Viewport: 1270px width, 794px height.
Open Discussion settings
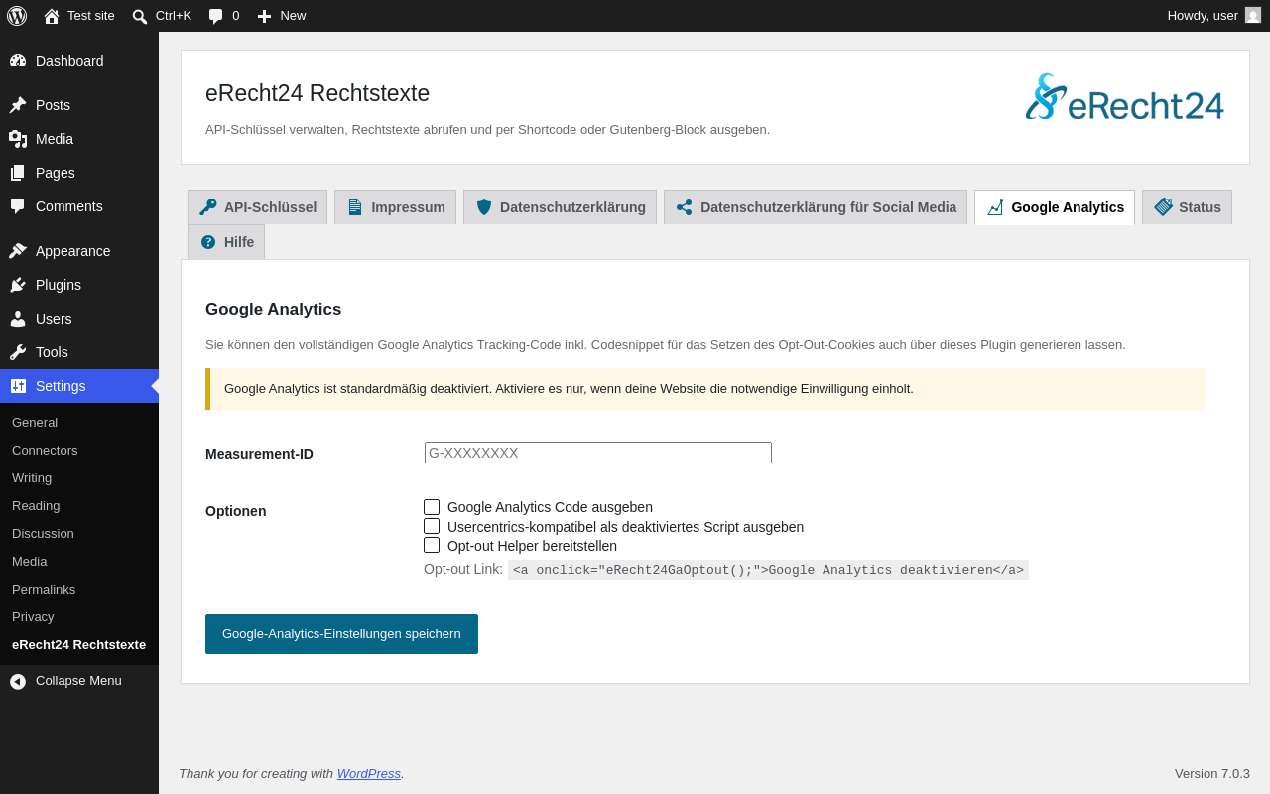[43, 533]
